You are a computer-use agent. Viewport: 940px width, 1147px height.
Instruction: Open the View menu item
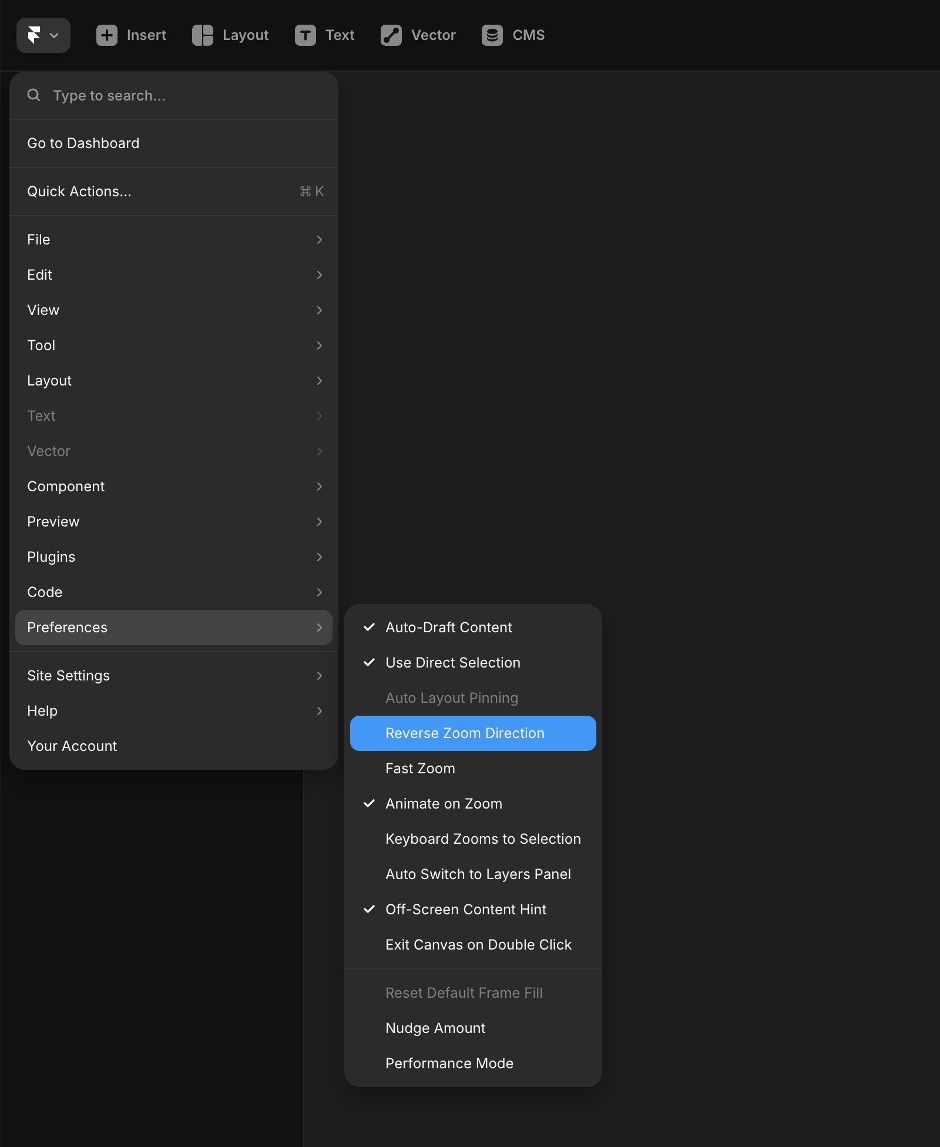(174, 310)
